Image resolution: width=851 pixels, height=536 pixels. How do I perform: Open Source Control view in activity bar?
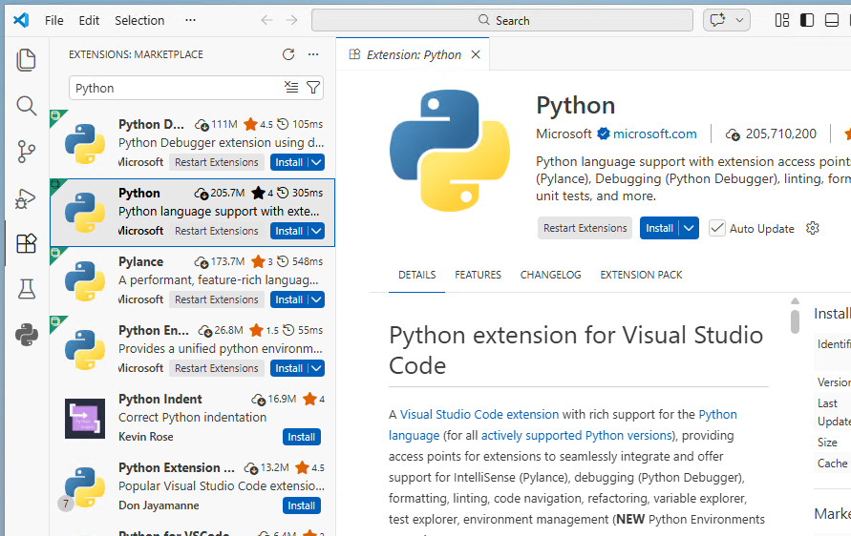pos(26,152)
